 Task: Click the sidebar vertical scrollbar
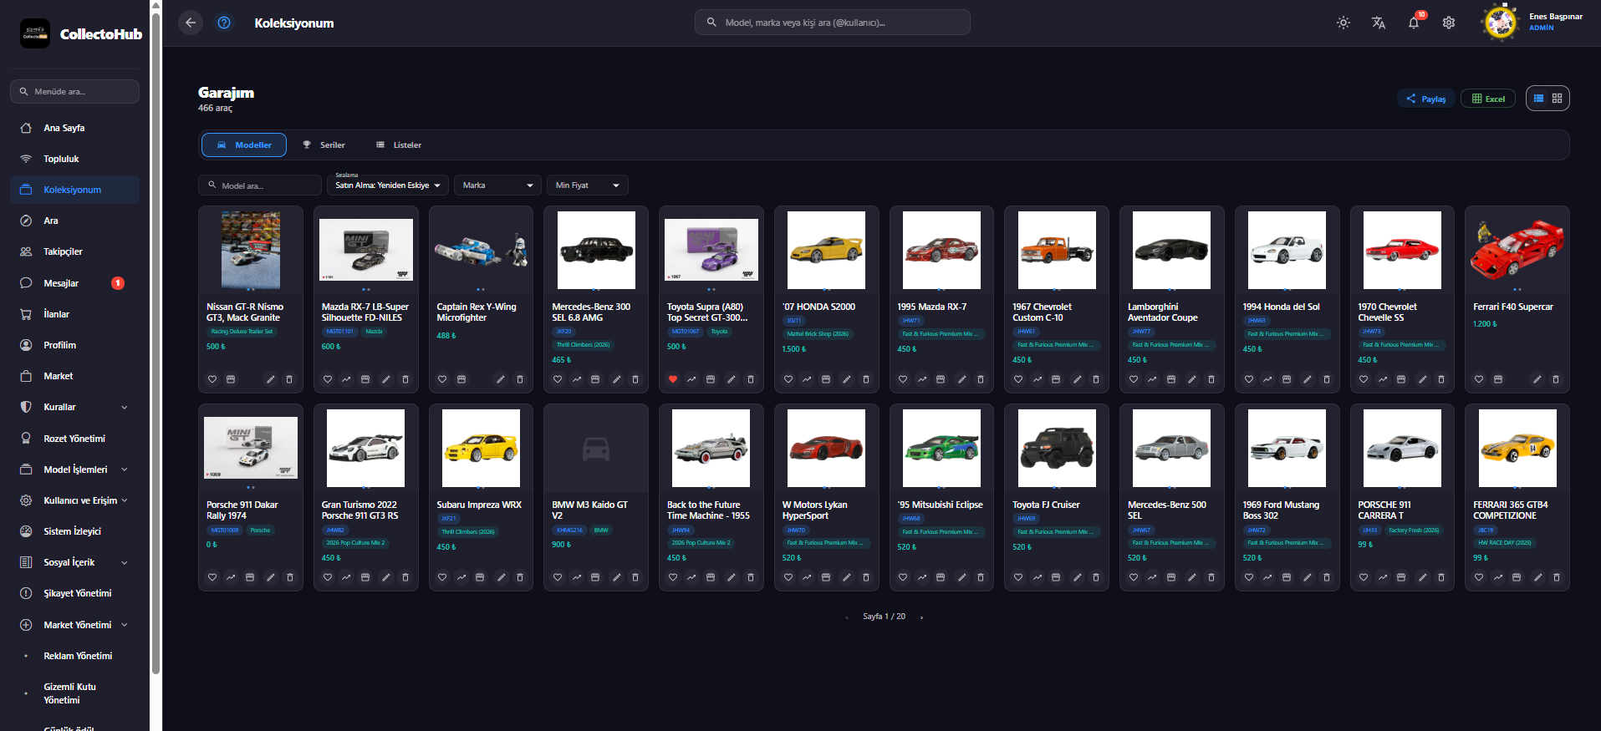pyautogui.click(x=156, y=343)
